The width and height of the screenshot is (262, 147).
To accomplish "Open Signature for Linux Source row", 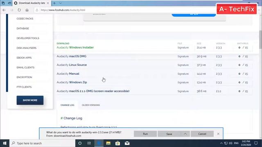I will [x=183, y=65].
